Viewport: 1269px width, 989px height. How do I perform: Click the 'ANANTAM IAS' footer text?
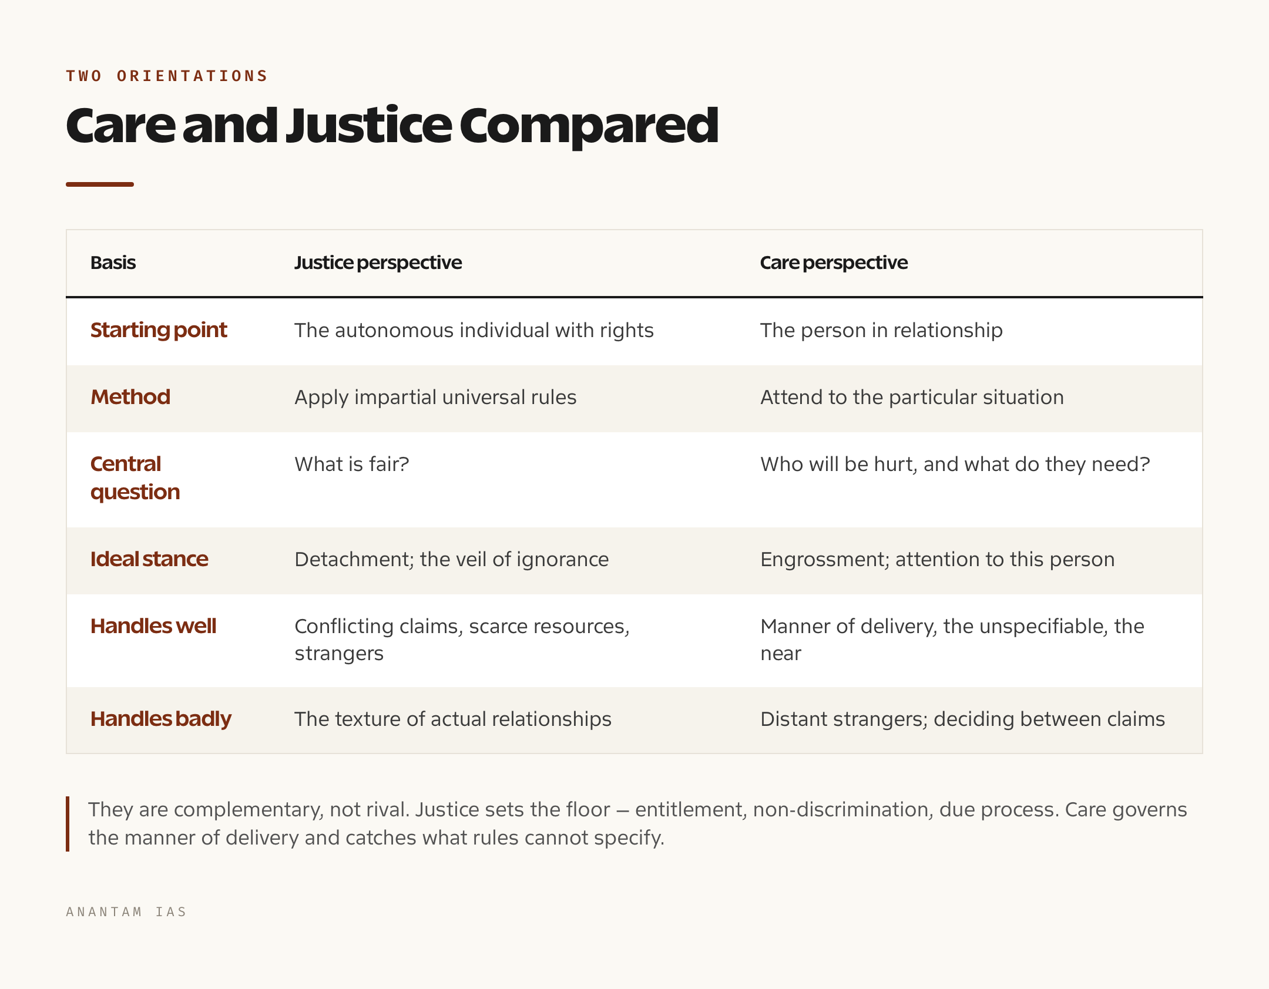point(126,911)
